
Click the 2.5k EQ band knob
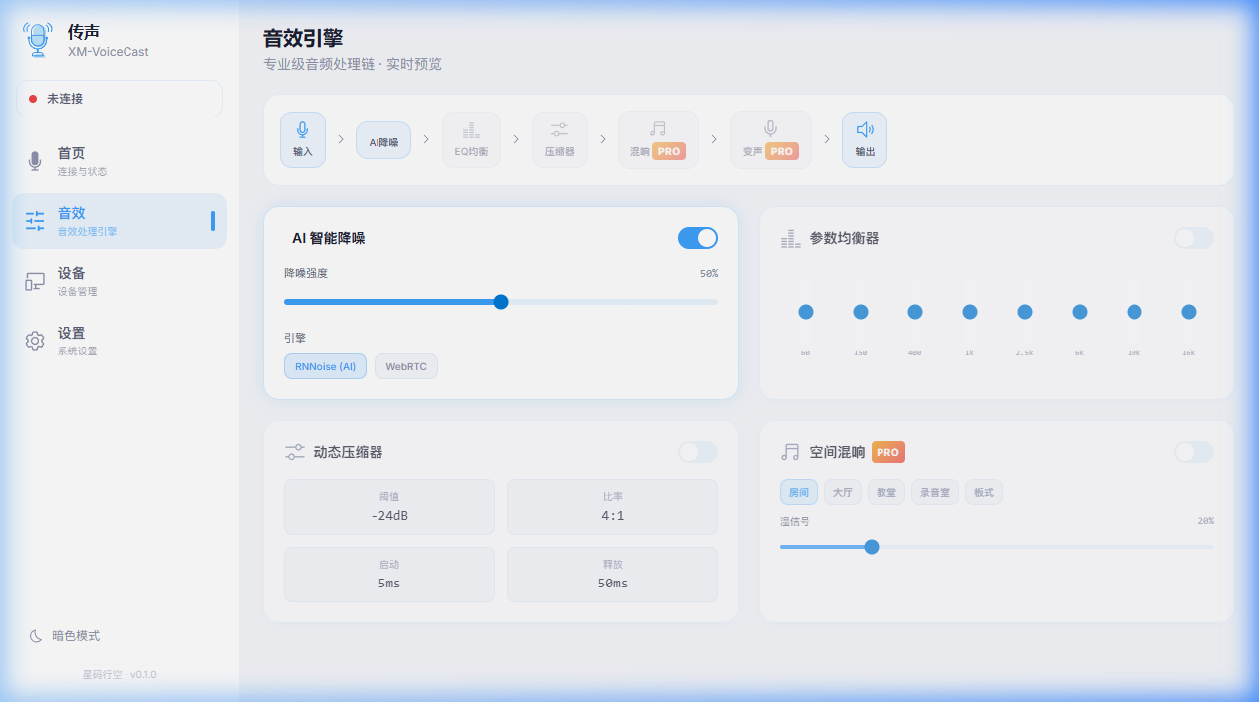tap(1025, 312)
